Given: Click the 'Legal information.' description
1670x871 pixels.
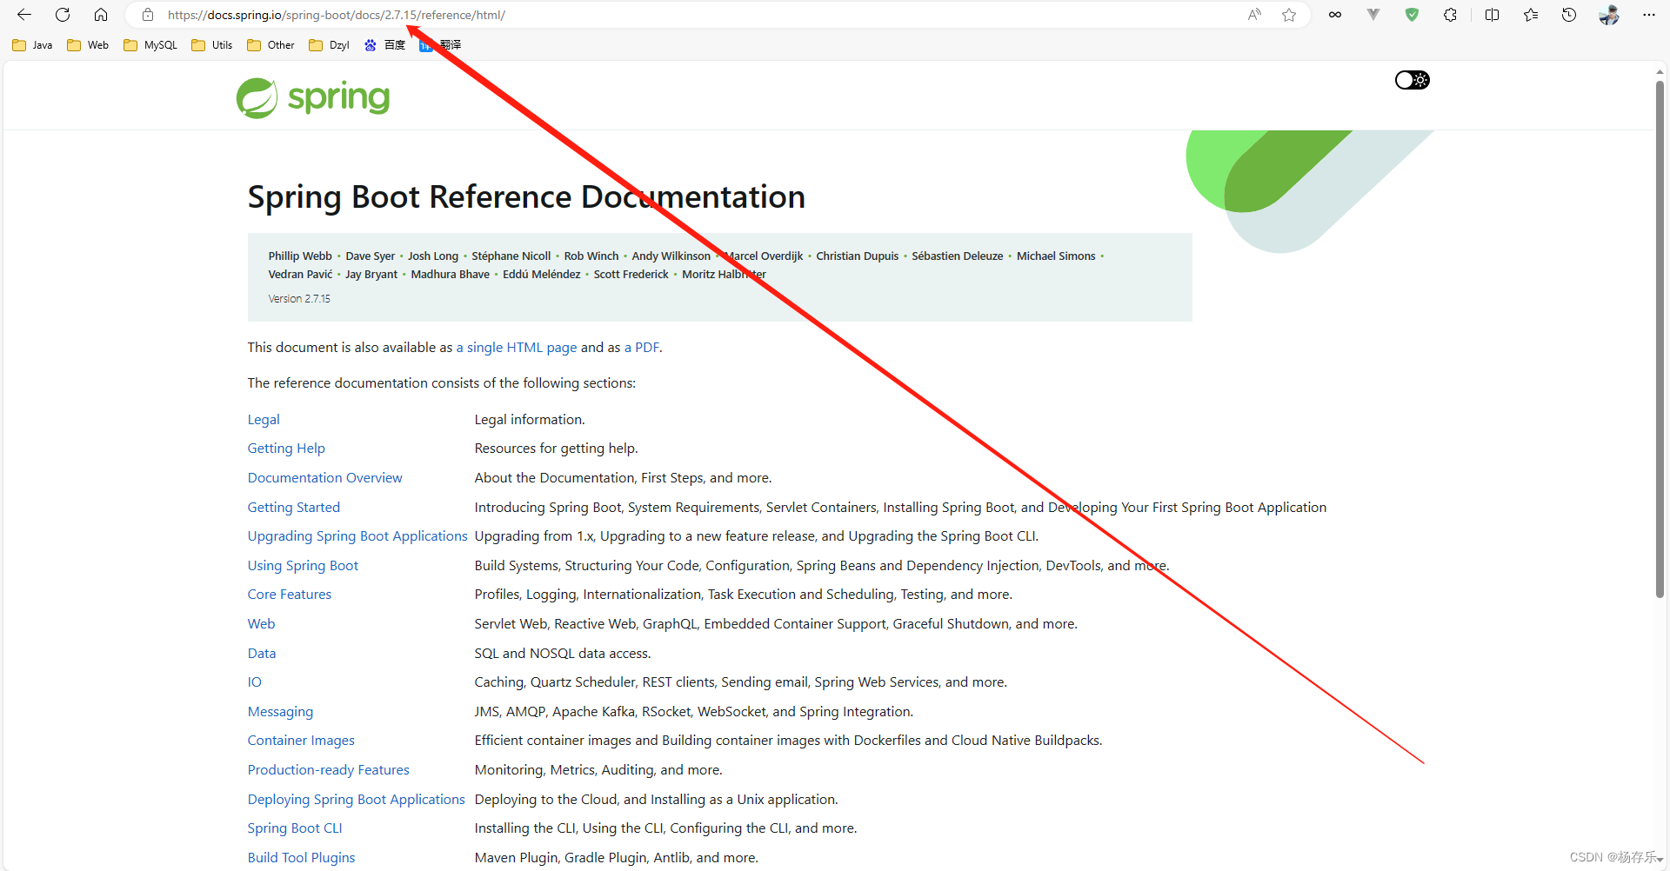Looking at the screenshot, I should click(x=530, y=420).
